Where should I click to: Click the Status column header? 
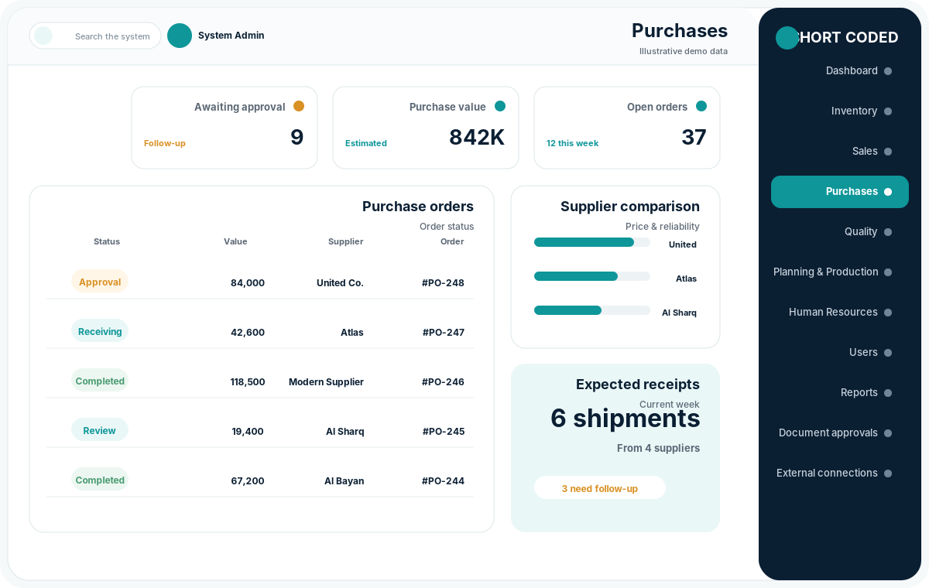coord(107,241)
